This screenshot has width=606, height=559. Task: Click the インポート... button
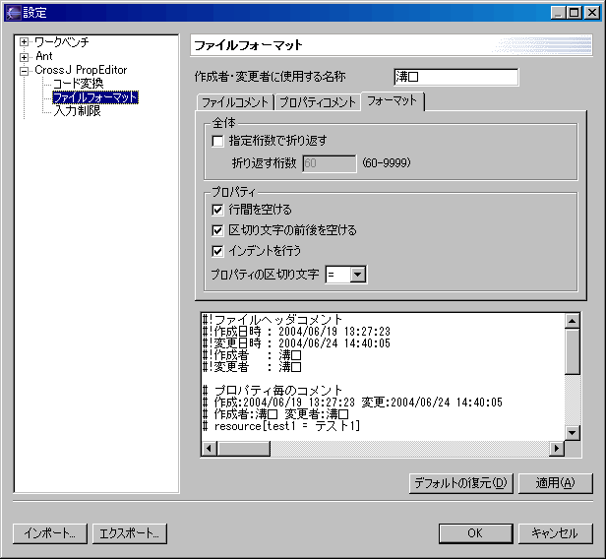(x=50, y=533)
